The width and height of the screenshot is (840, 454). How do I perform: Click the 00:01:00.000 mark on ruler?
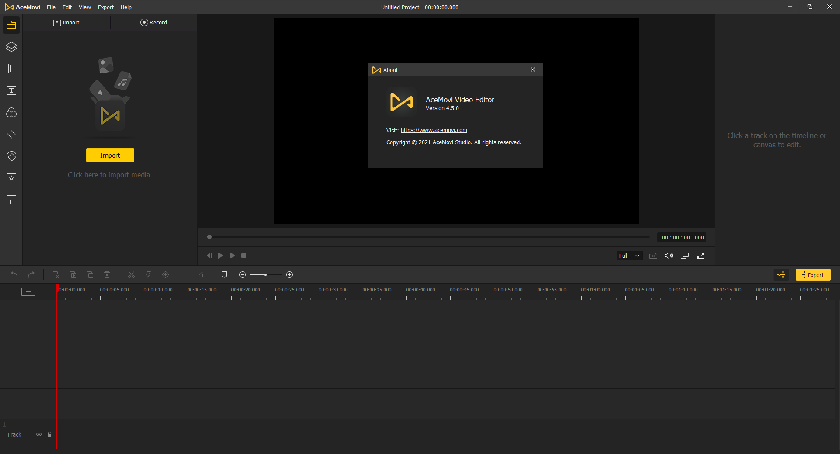coord(595,290)
